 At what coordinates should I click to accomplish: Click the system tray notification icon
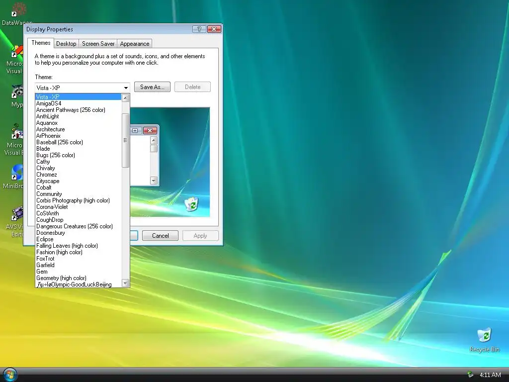470,375
